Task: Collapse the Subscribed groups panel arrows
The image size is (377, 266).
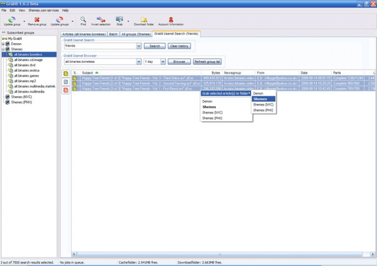Action: click(x=4, y=33)
